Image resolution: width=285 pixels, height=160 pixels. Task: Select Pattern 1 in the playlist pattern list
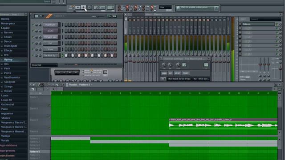point(35,139)
